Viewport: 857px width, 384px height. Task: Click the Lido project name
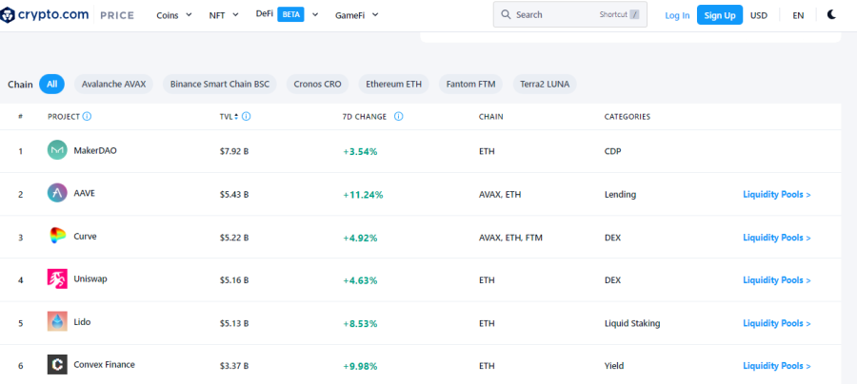[82, 321]
